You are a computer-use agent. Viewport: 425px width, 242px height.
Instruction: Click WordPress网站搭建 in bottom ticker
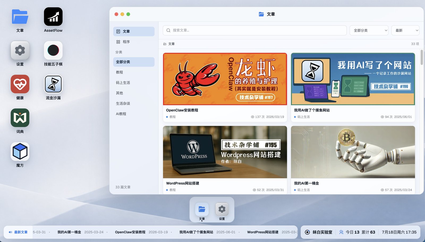click(263, 232)
